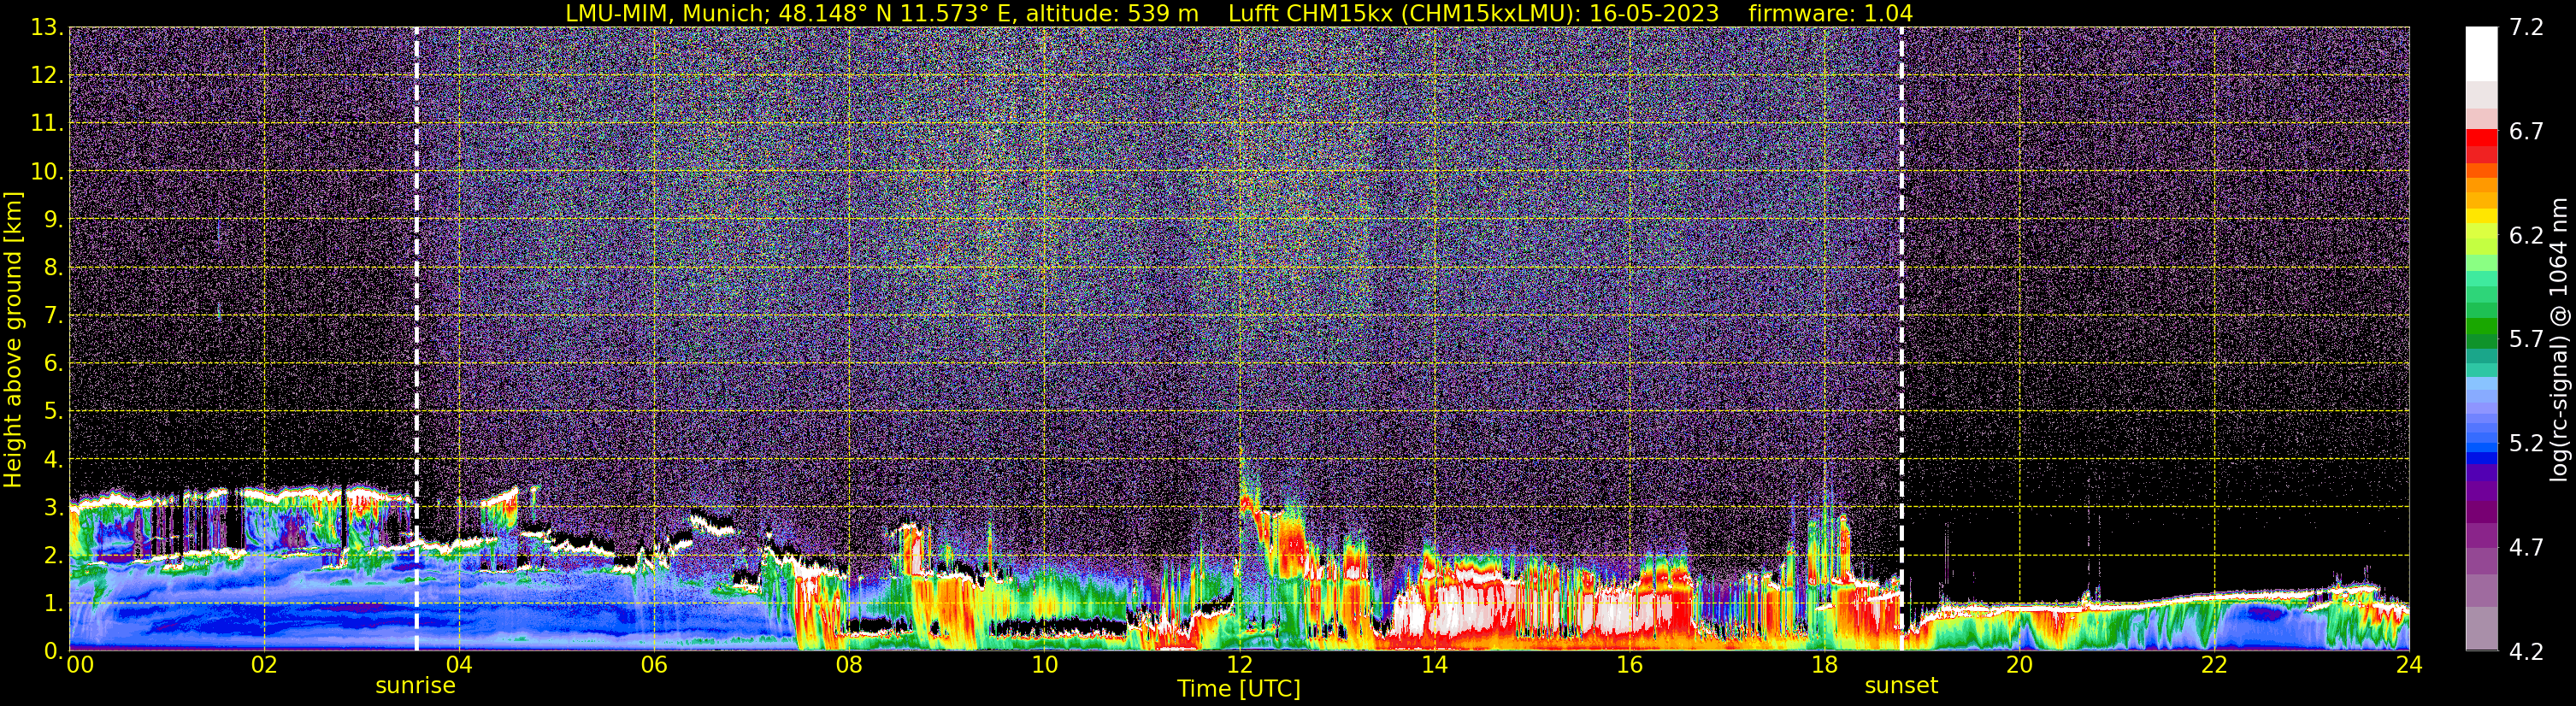Click the time axis tick '02'
This screenshot has height=706, width=2576.
[264, 665]
